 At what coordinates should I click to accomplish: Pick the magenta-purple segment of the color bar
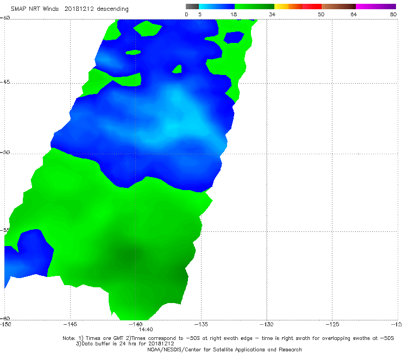376,7
